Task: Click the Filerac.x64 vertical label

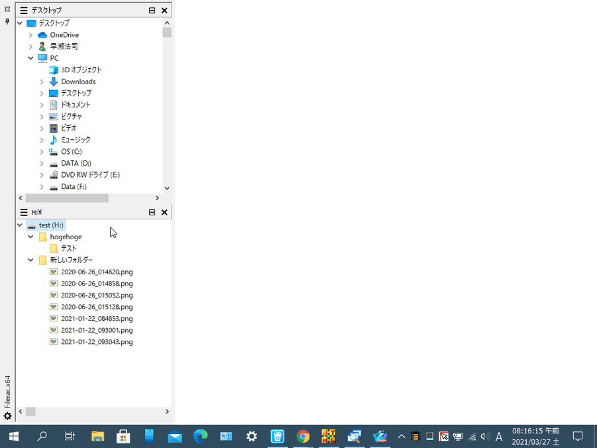Action: [7, 392]
